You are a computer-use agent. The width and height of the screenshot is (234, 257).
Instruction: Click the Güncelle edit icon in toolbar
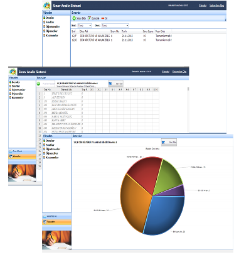[89, 18]
